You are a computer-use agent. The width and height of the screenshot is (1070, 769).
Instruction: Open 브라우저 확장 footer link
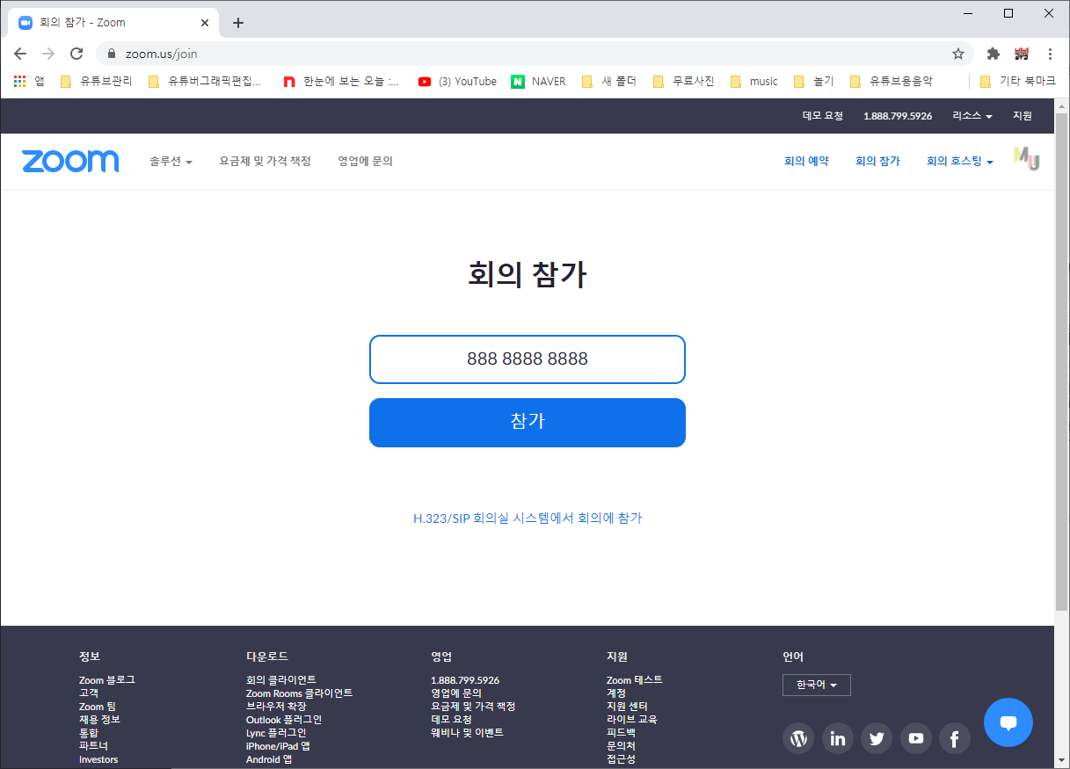click(x=276, y=707)
